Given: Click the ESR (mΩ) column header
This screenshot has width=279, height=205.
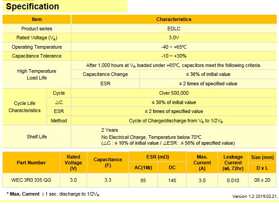Looking at the screenshot, I should 157,157.
